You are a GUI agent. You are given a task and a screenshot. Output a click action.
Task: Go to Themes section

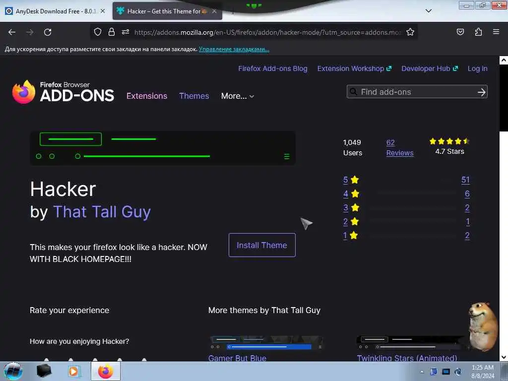tap(194, 96)
